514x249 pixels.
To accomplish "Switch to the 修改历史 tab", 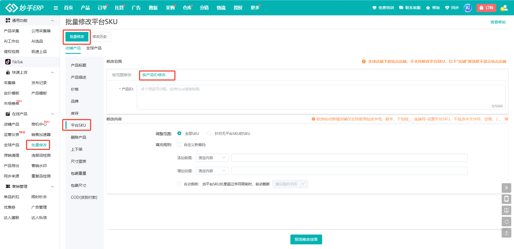I will pyautogui.click(x=100, y=37).
